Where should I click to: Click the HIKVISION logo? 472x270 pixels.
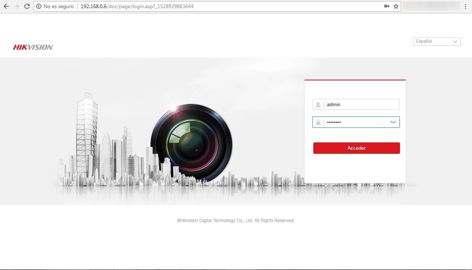32,47
